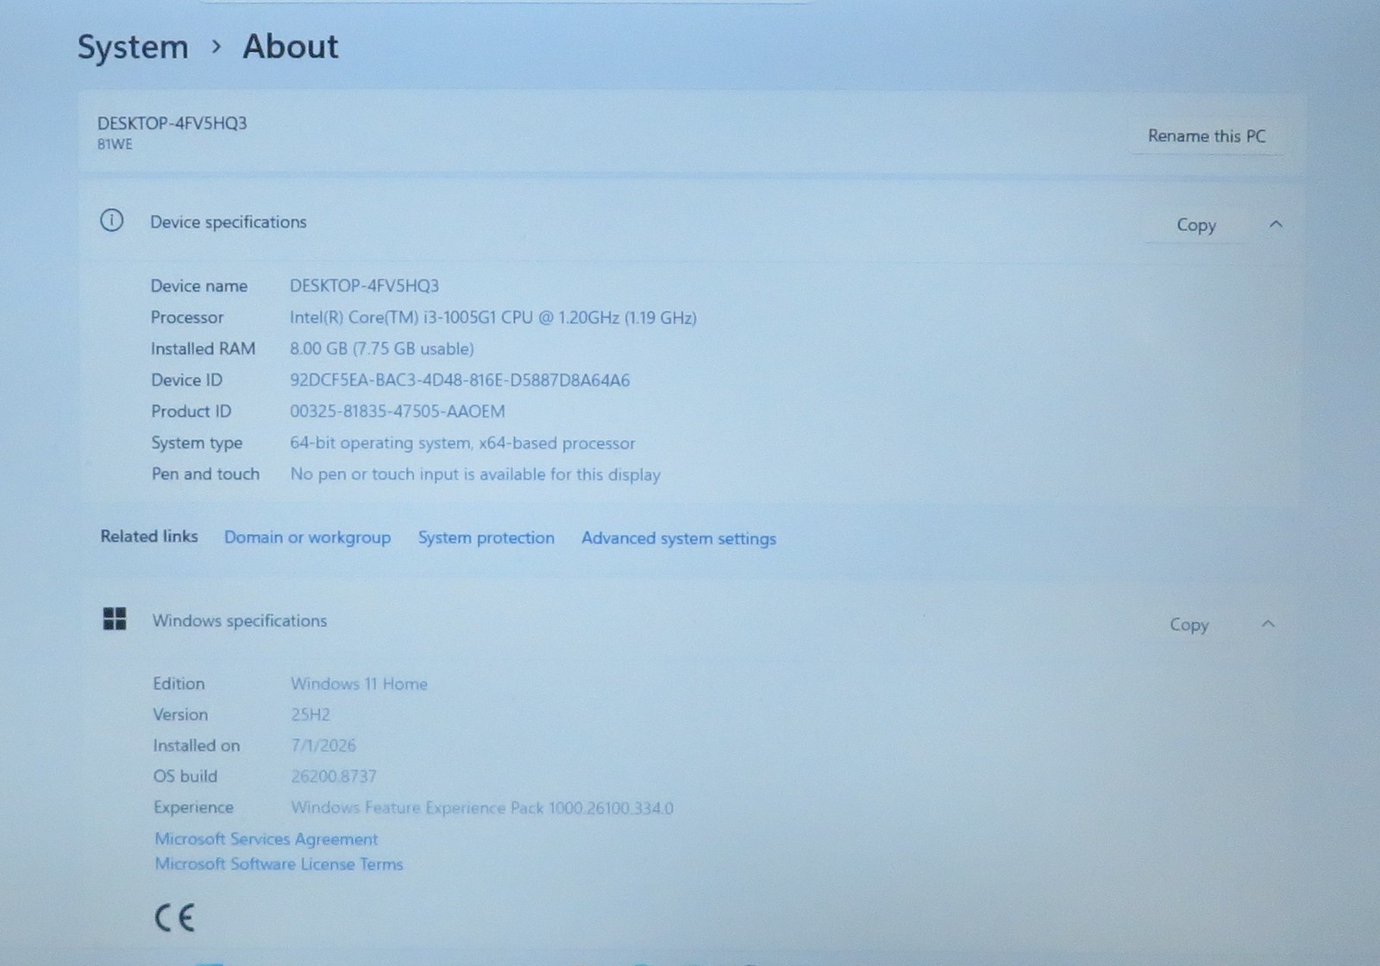Collapse the Device specifications section chevron
This screenshot has width=1380, height=966.
point(1276,224)
